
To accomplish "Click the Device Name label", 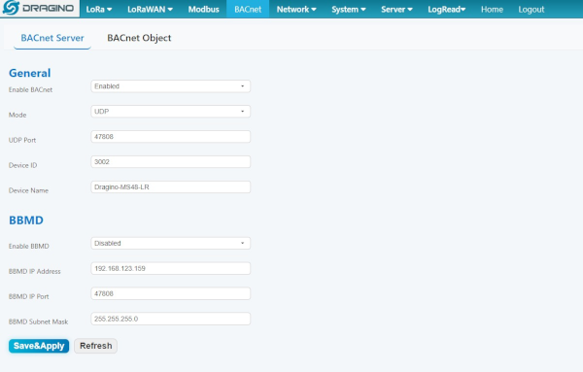I will (x=28, y=190).
